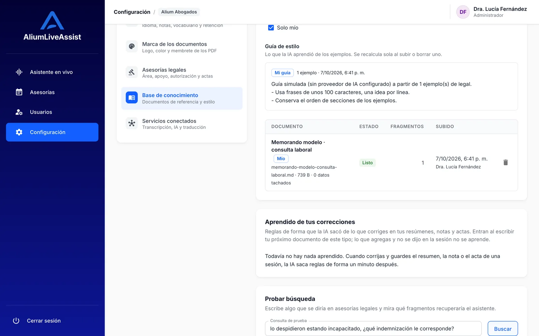Click the SUBIDO column header
This screenshot has height=336, width=539.
[445, 127]
